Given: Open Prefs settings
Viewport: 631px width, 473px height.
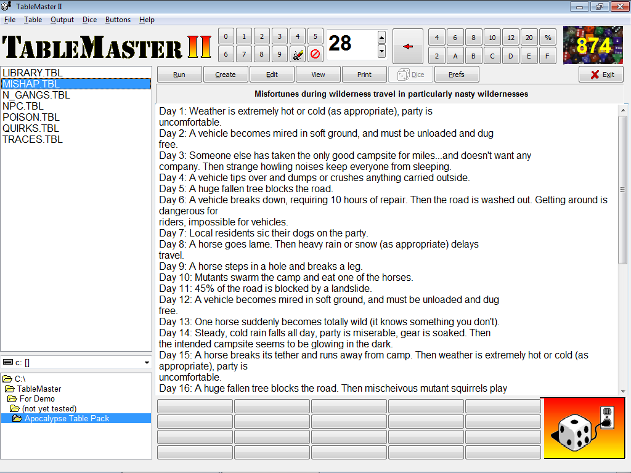Looking at the screenshot, I should (x=457, y=75).
